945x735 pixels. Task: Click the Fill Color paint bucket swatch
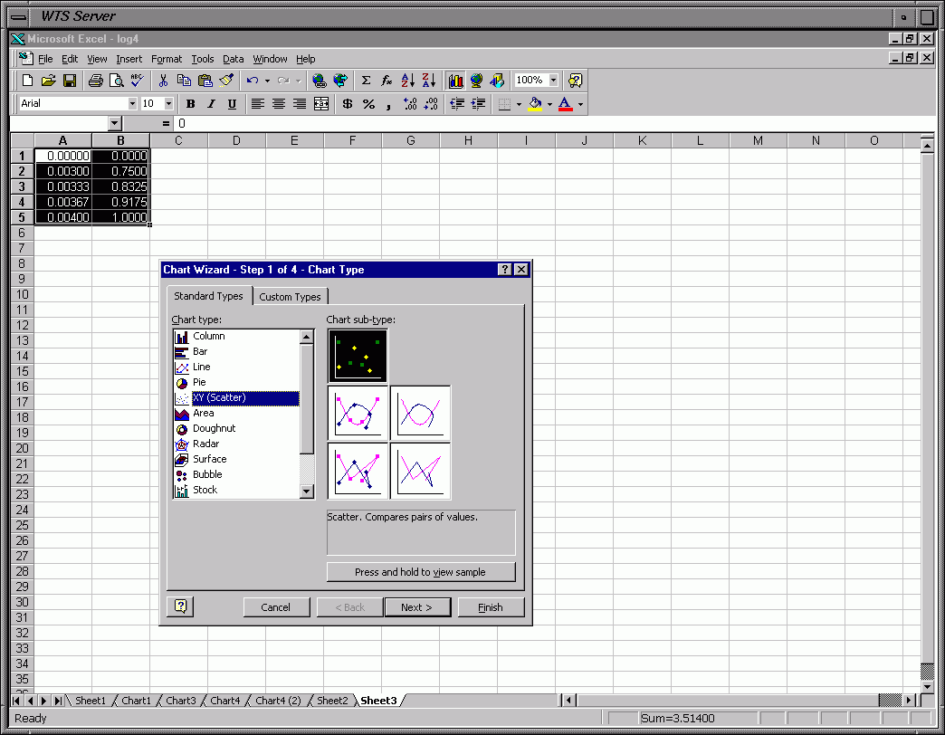[535, 104]
